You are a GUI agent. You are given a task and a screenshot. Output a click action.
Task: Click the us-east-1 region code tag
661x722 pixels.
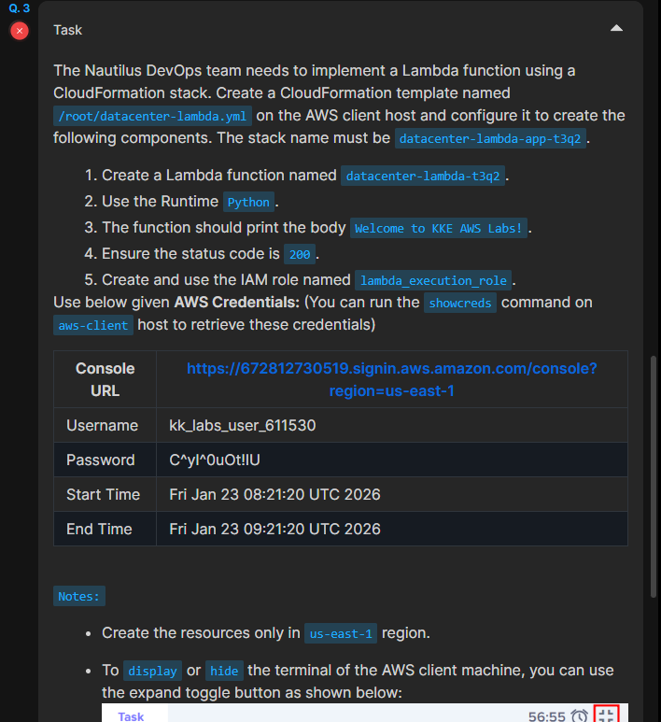click(342, 633)
